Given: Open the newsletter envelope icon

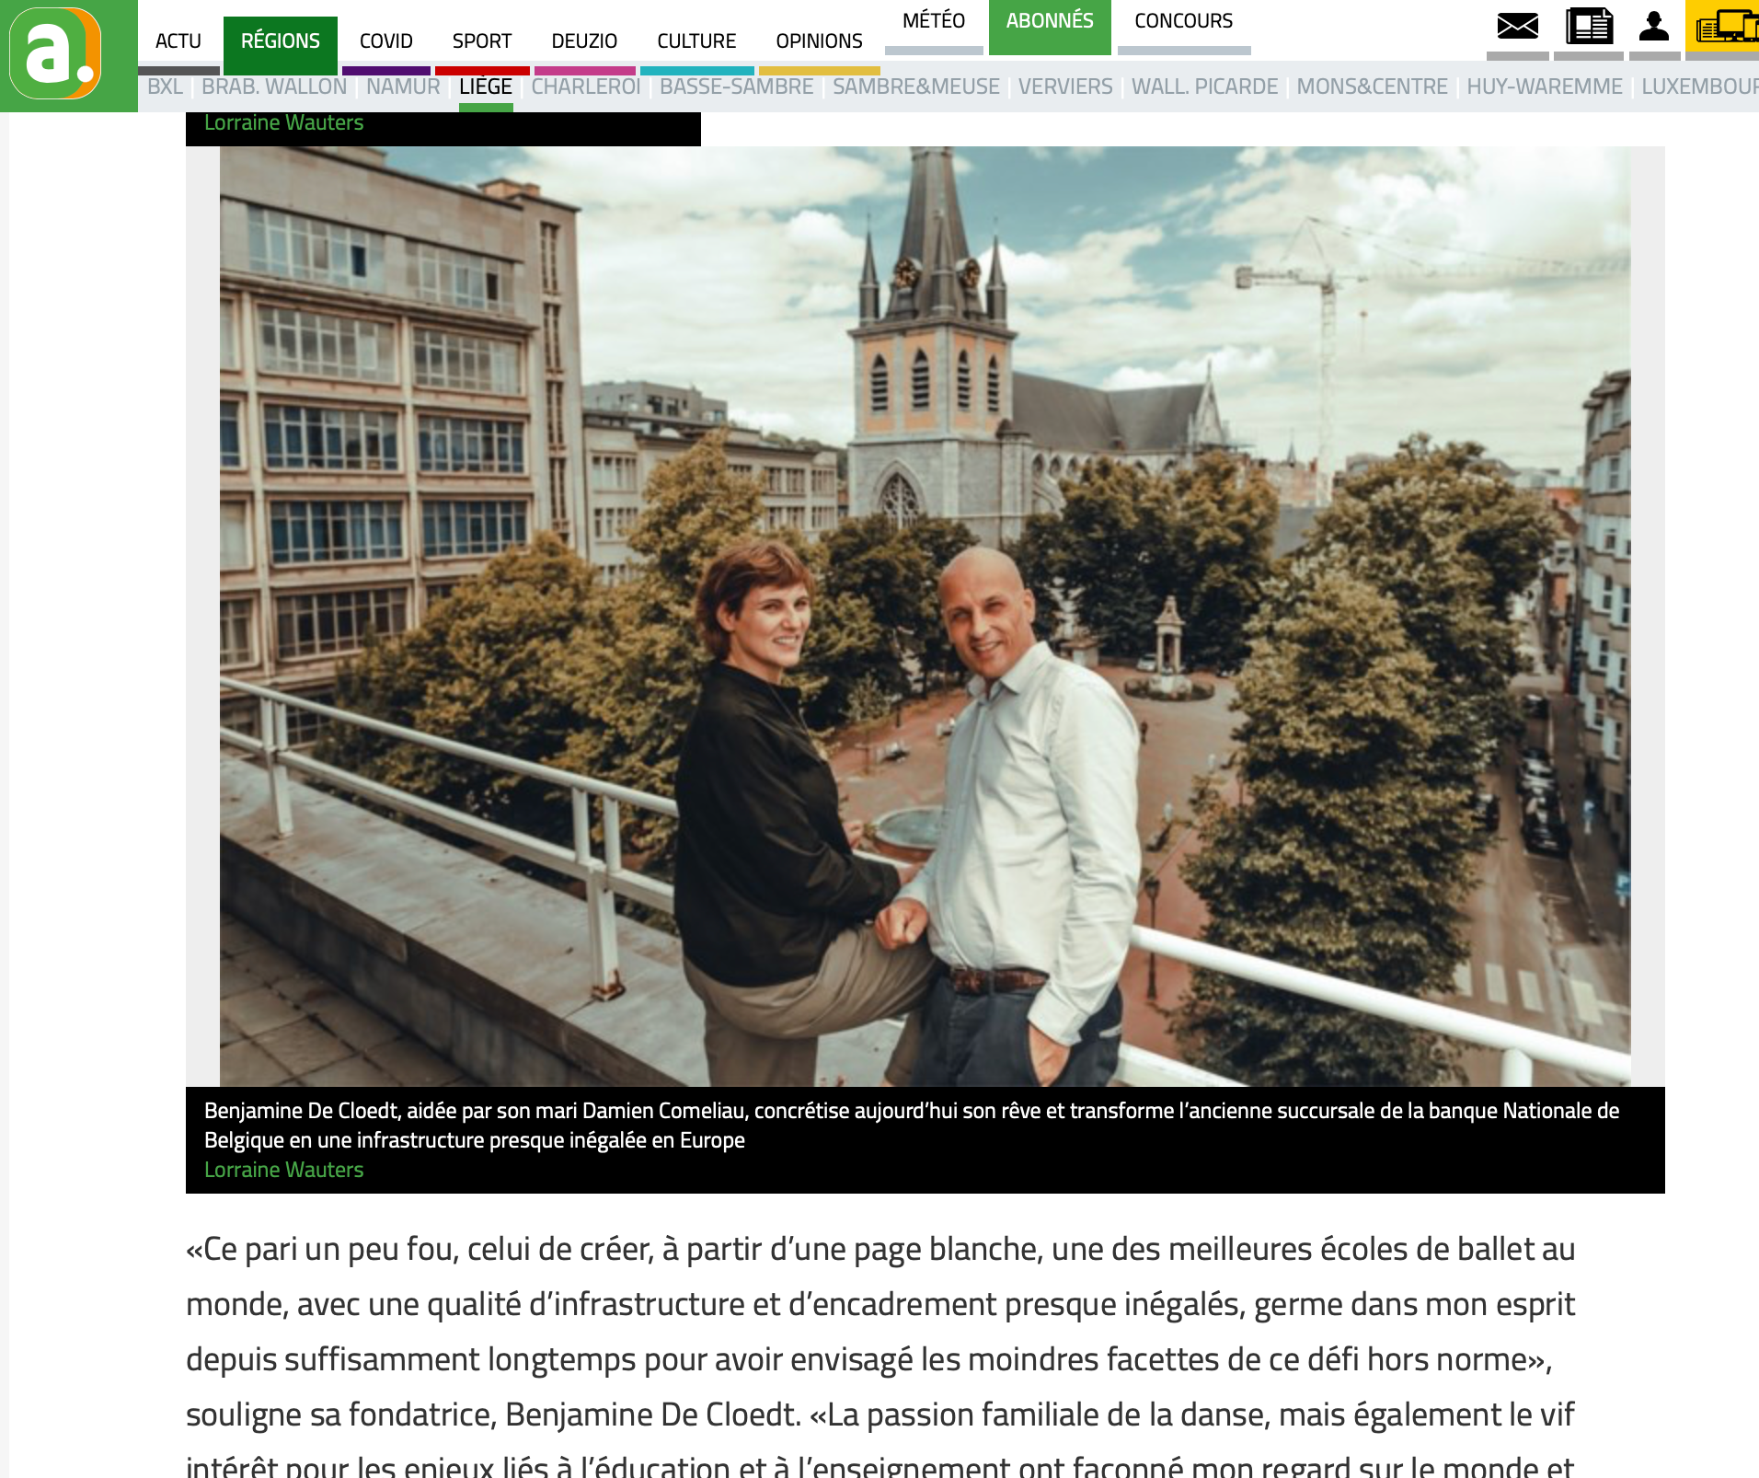Looking at the screenshot, I should pos(1517,26).
